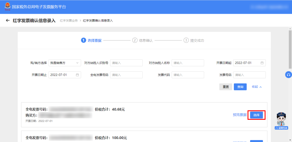
Task: Open the headset support icon
Action: coord(288,75)
